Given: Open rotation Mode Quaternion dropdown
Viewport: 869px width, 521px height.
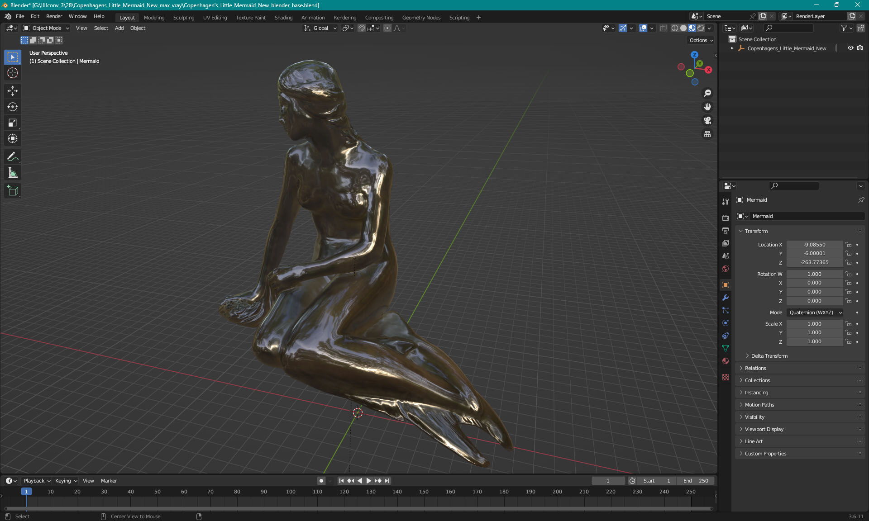Looking at the screenshot, I should click(x=815, y=313).
